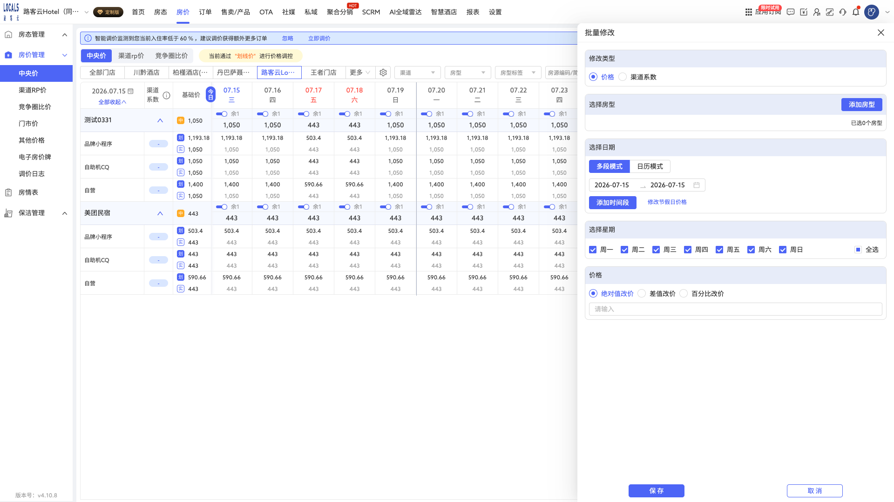Click the 房情表 sidebar icon
The height and width of the screenshot is (502, 894).
8,192
